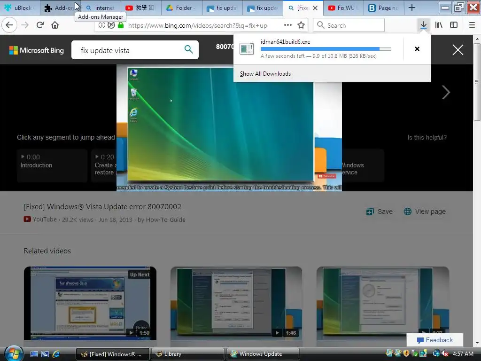Image resolution: width=481 pixels, height=361 pixels.
Task: Open View page link
Action: point(425,212)
